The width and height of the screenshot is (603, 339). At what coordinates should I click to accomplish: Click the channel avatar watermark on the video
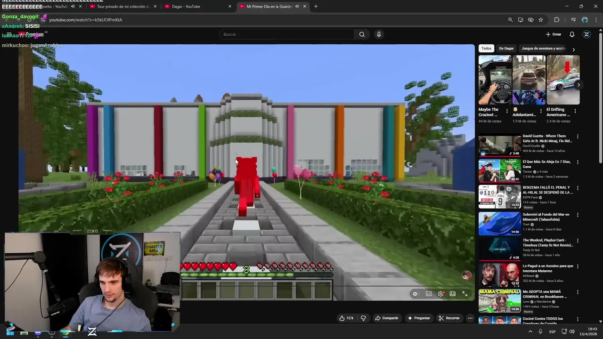point(466,275)
